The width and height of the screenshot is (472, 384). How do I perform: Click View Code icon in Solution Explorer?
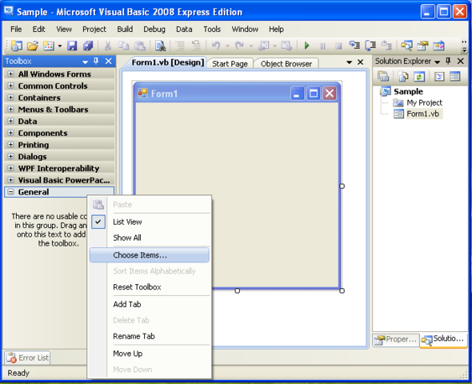click(439, 77)
